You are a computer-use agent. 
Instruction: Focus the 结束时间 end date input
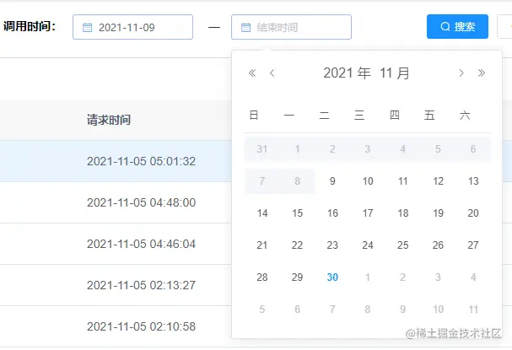(x=291, y=27)
